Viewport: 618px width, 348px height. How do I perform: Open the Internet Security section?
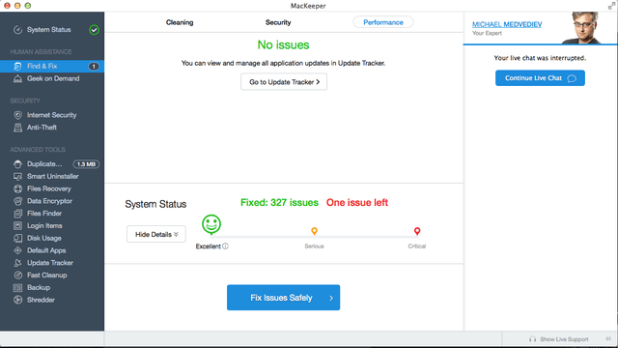tap(52, 115)
